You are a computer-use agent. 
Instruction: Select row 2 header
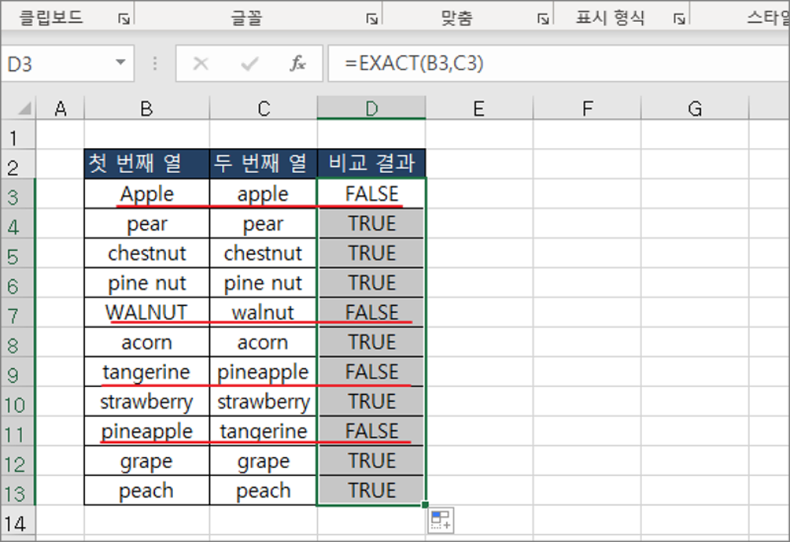18,164
